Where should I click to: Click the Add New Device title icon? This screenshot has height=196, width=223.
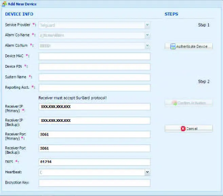click(4, 4)
